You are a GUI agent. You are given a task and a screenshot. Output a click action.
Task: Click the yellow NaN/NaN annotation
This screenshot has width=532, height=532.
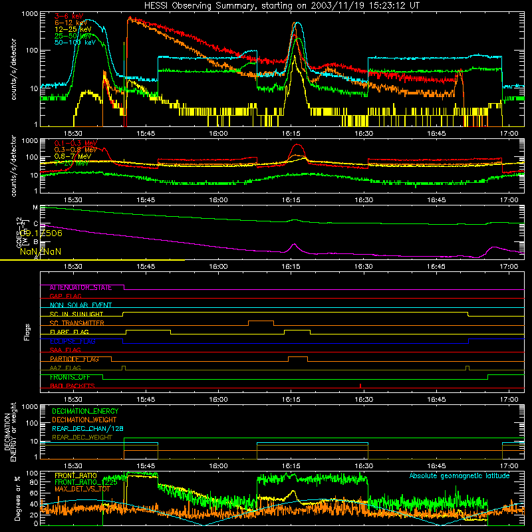pyautogui.click(x=41, y=251)
